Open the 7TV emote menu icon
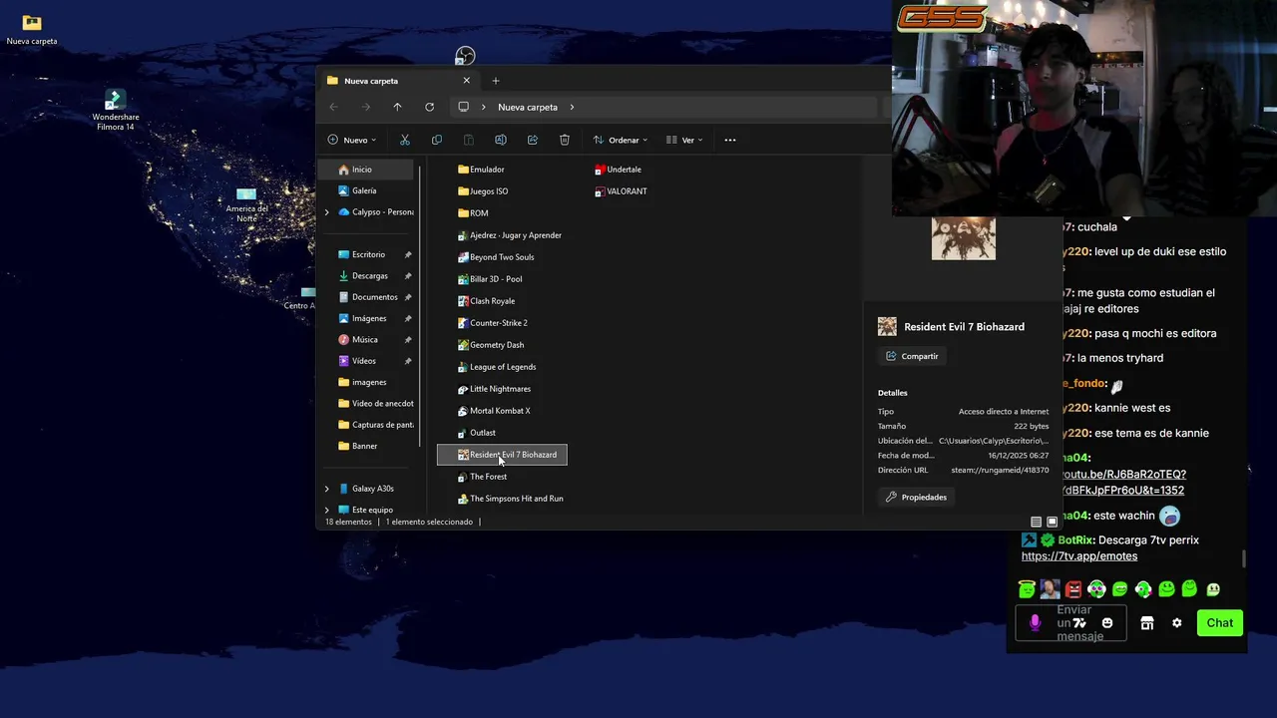1277x718 pixels. (x=1079, y=623)
